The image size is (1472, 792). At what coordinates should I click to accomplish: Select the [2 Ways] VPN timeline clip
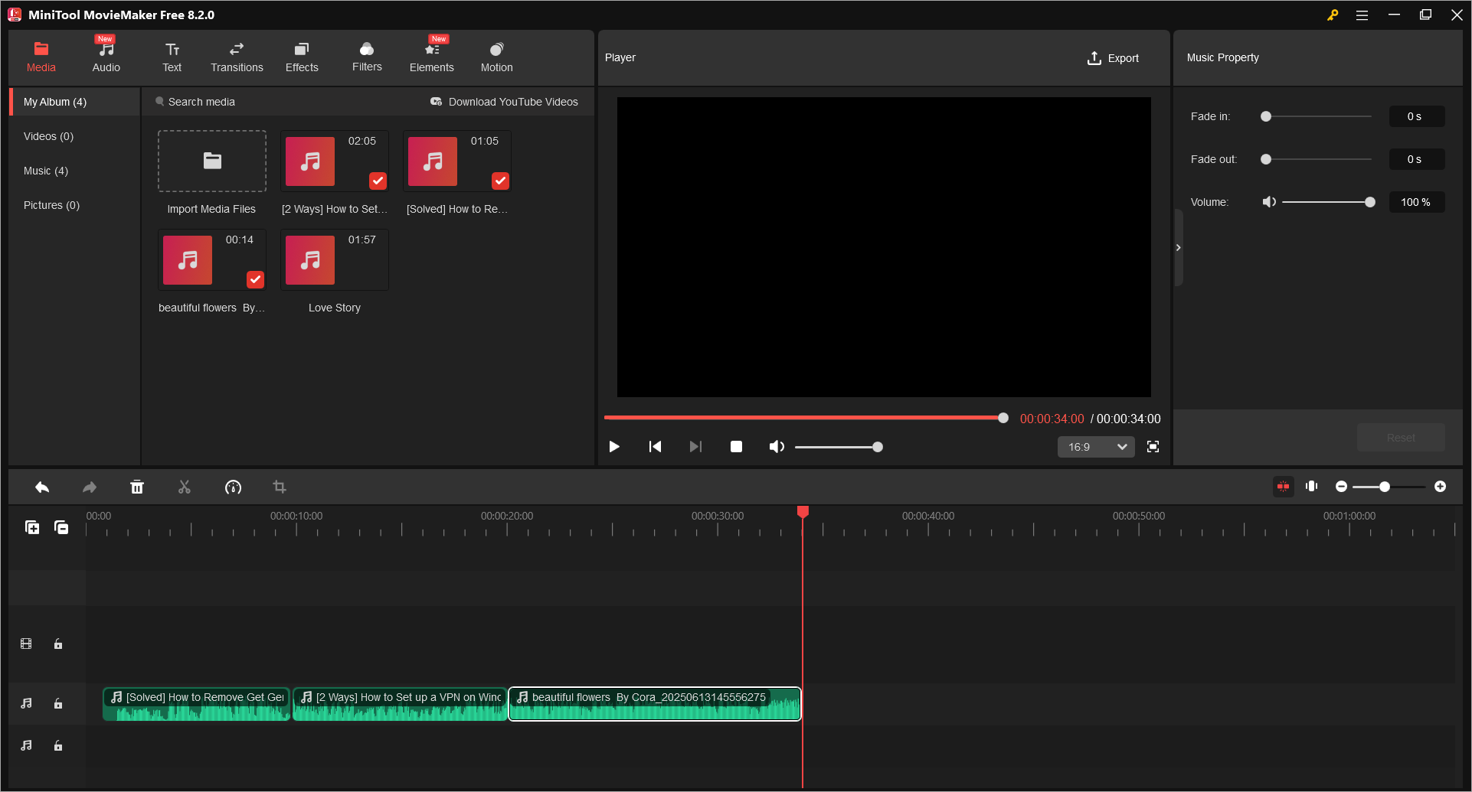(x=400, y=704)
